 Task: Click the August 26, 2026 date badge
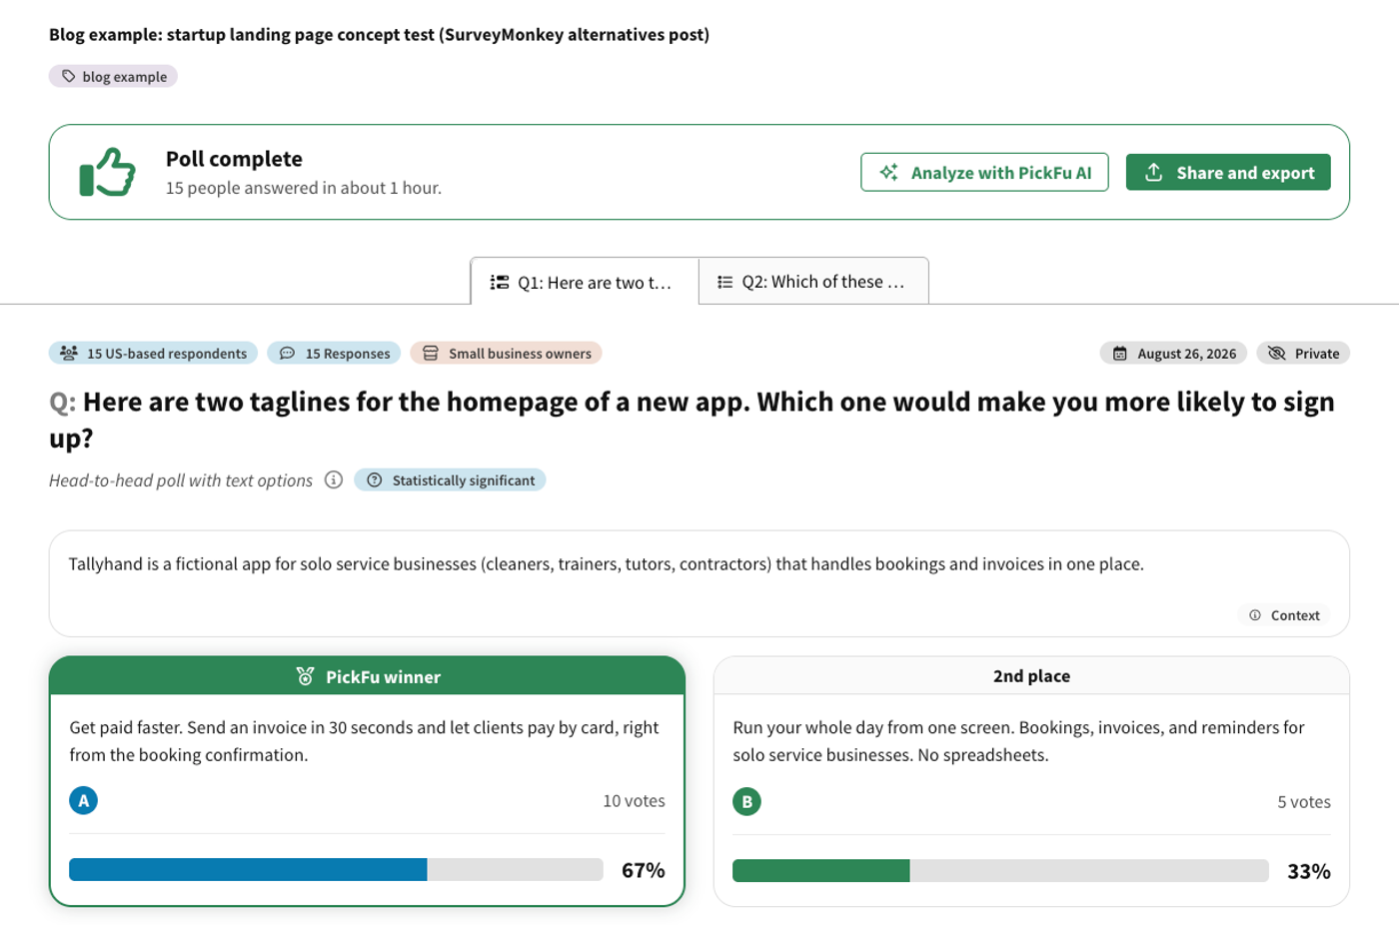click(x=1173, y=353)
